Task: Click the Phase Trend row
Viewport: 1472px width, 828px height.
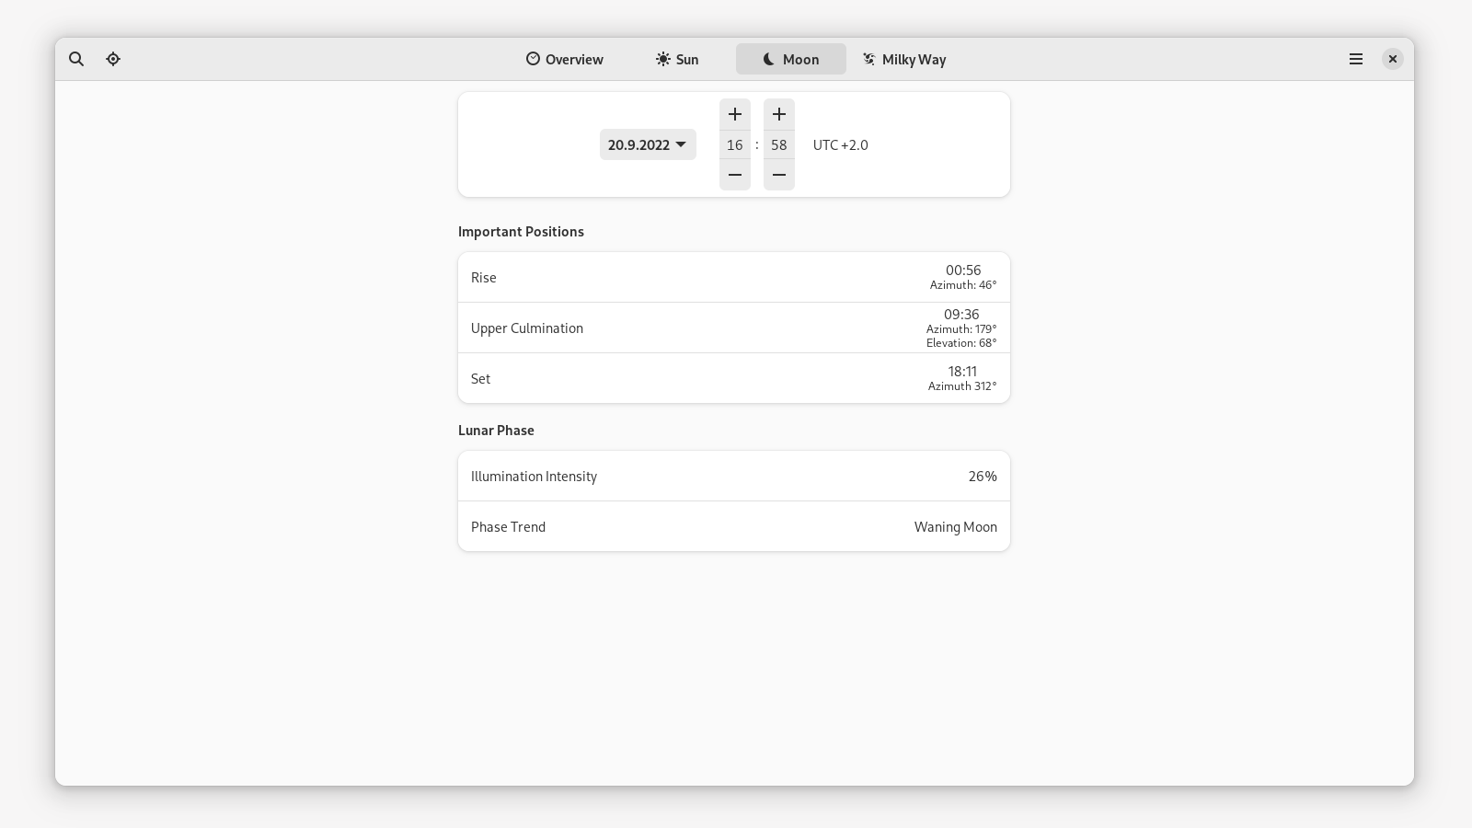Action: click(733, 526)
